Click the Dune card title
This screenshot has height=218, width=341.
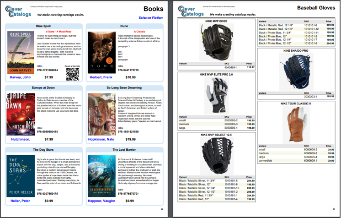(124, 26)
